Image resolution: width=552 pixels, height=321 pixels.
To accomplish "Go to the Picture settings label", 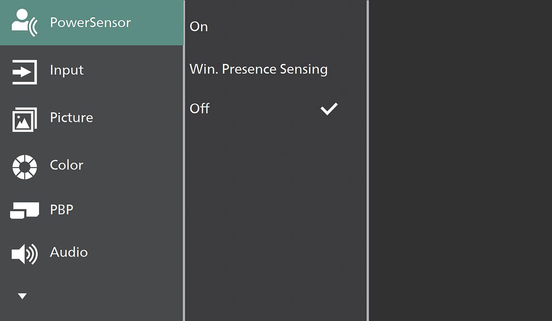I will pyautogui.click(x=71, y=118).
